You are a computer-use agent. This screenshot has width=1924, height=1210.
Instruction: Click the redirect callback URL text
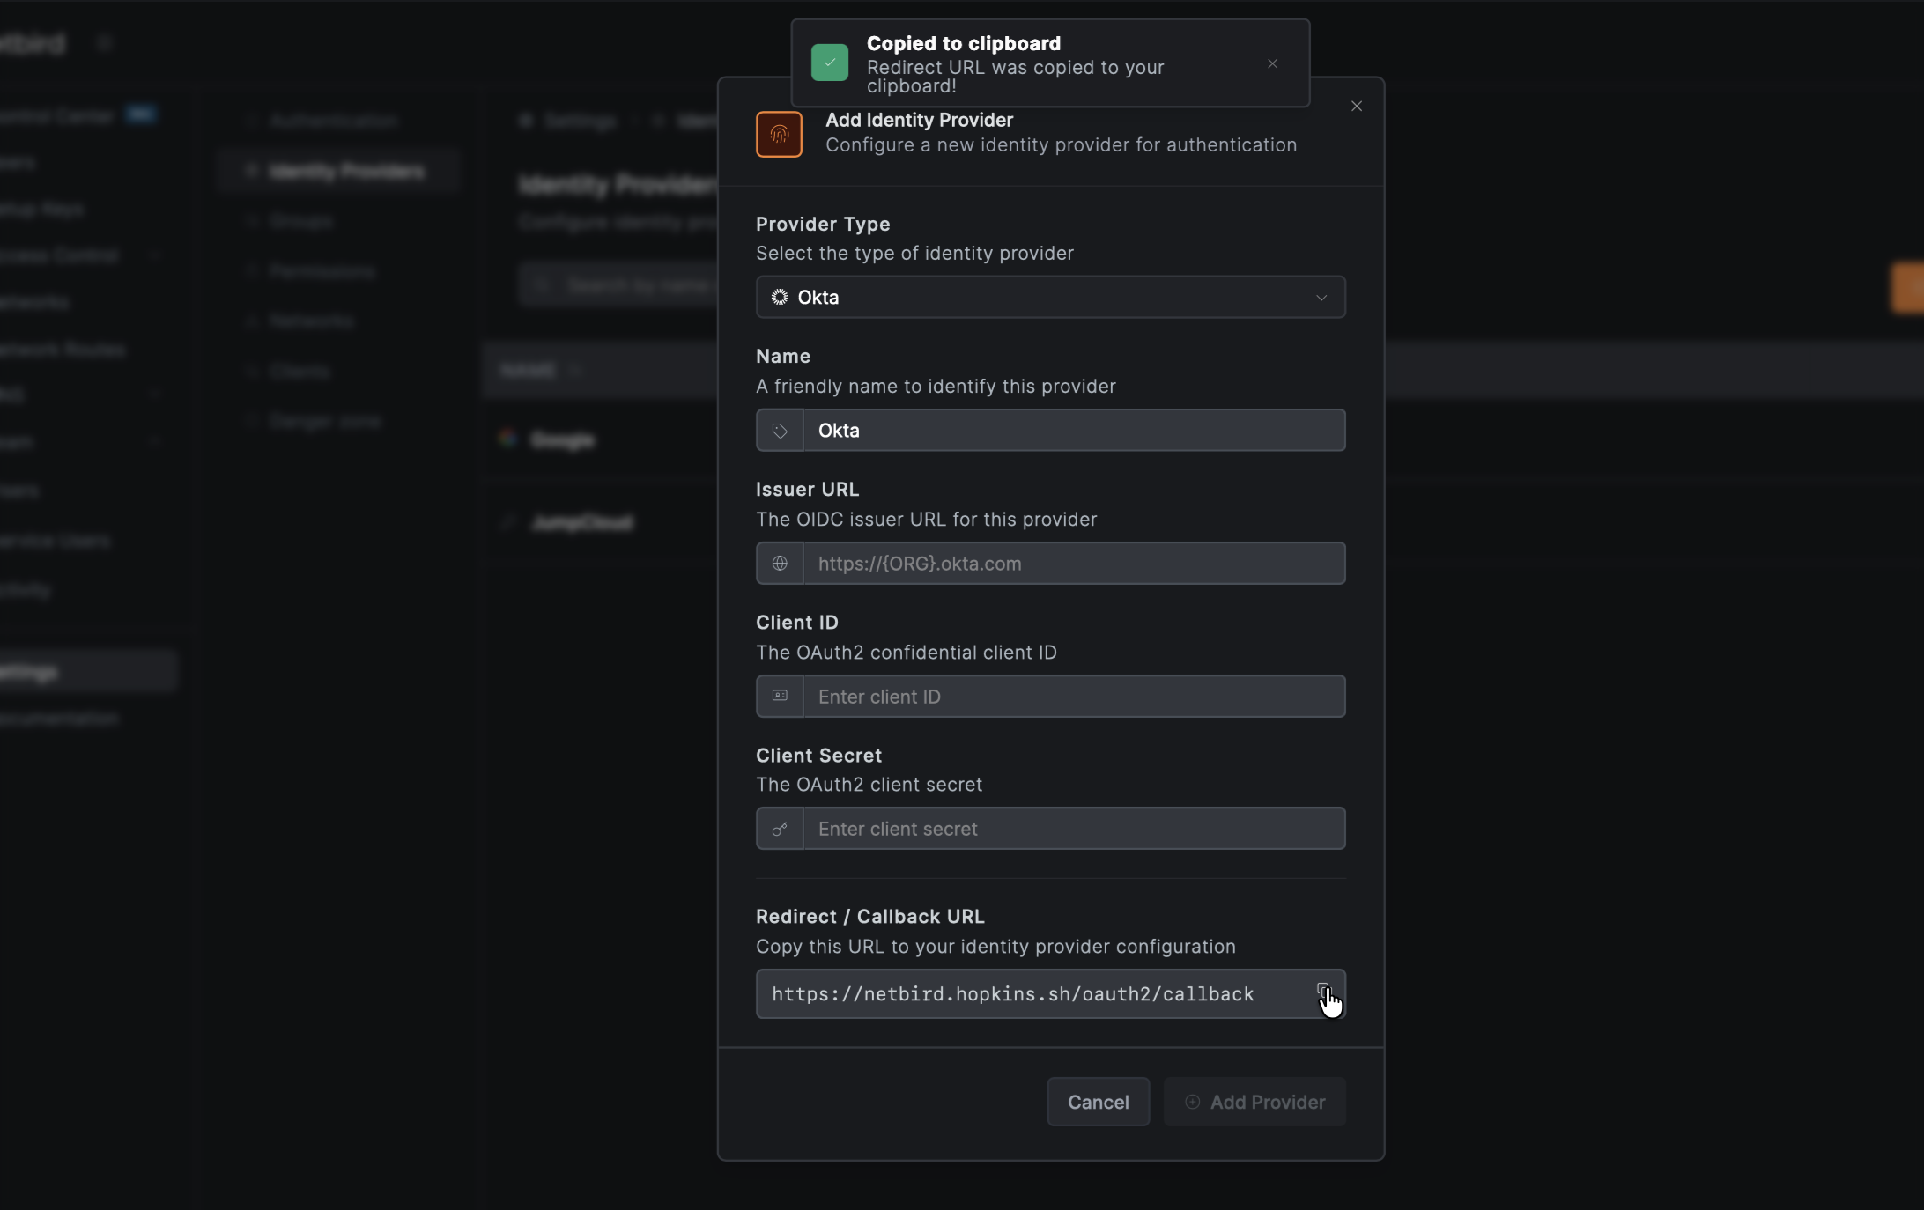click(x=1013, y=994)
